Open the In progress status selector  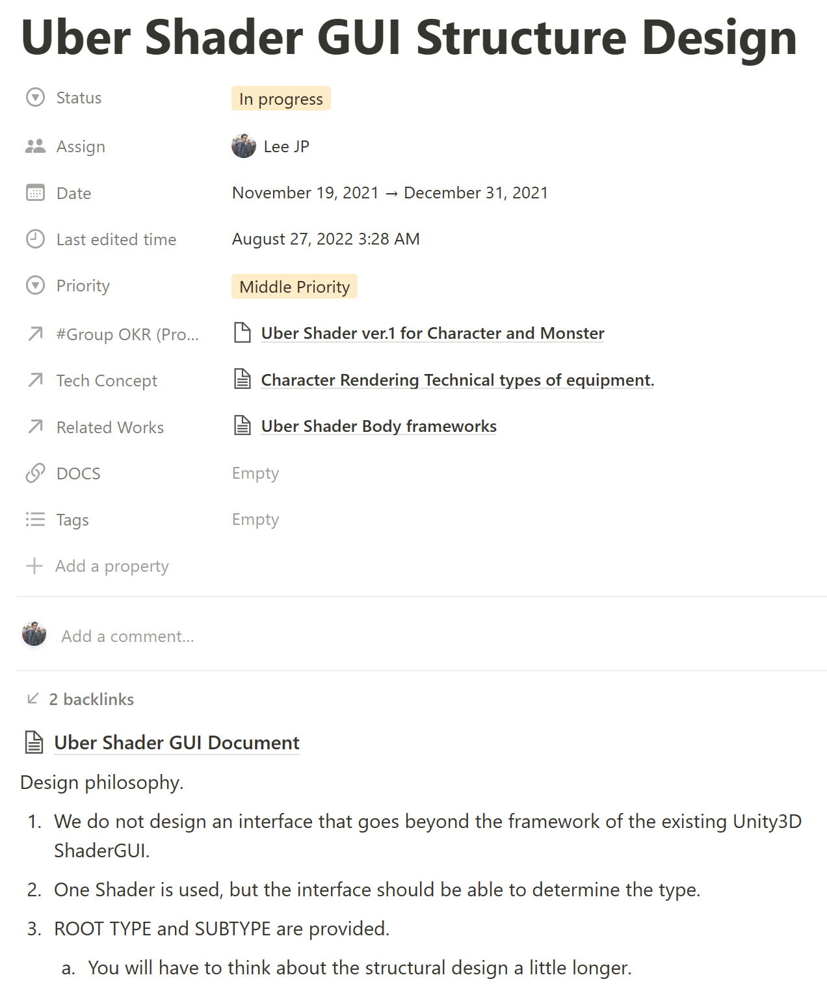pyautogui.click(x=281, y=99)
